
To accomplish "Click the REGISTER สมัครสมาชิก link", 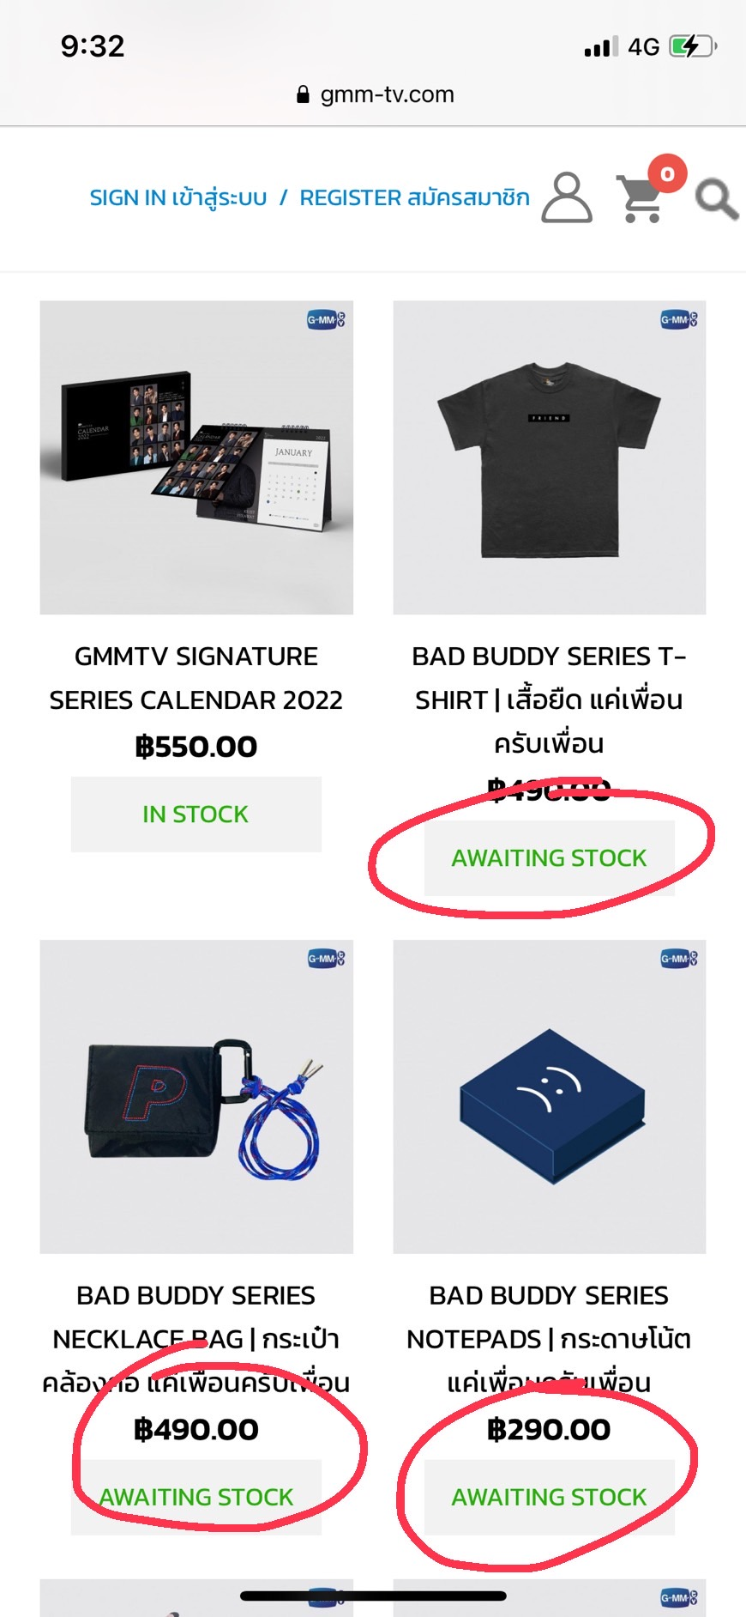I will point(414,198).
